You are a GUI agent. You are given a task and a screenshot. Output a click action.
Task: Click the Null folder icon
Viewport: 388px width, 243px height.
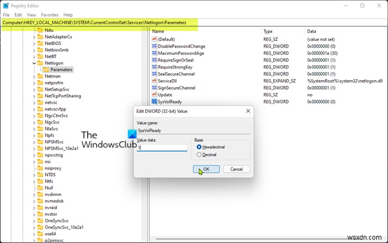(x=40, y=188)
